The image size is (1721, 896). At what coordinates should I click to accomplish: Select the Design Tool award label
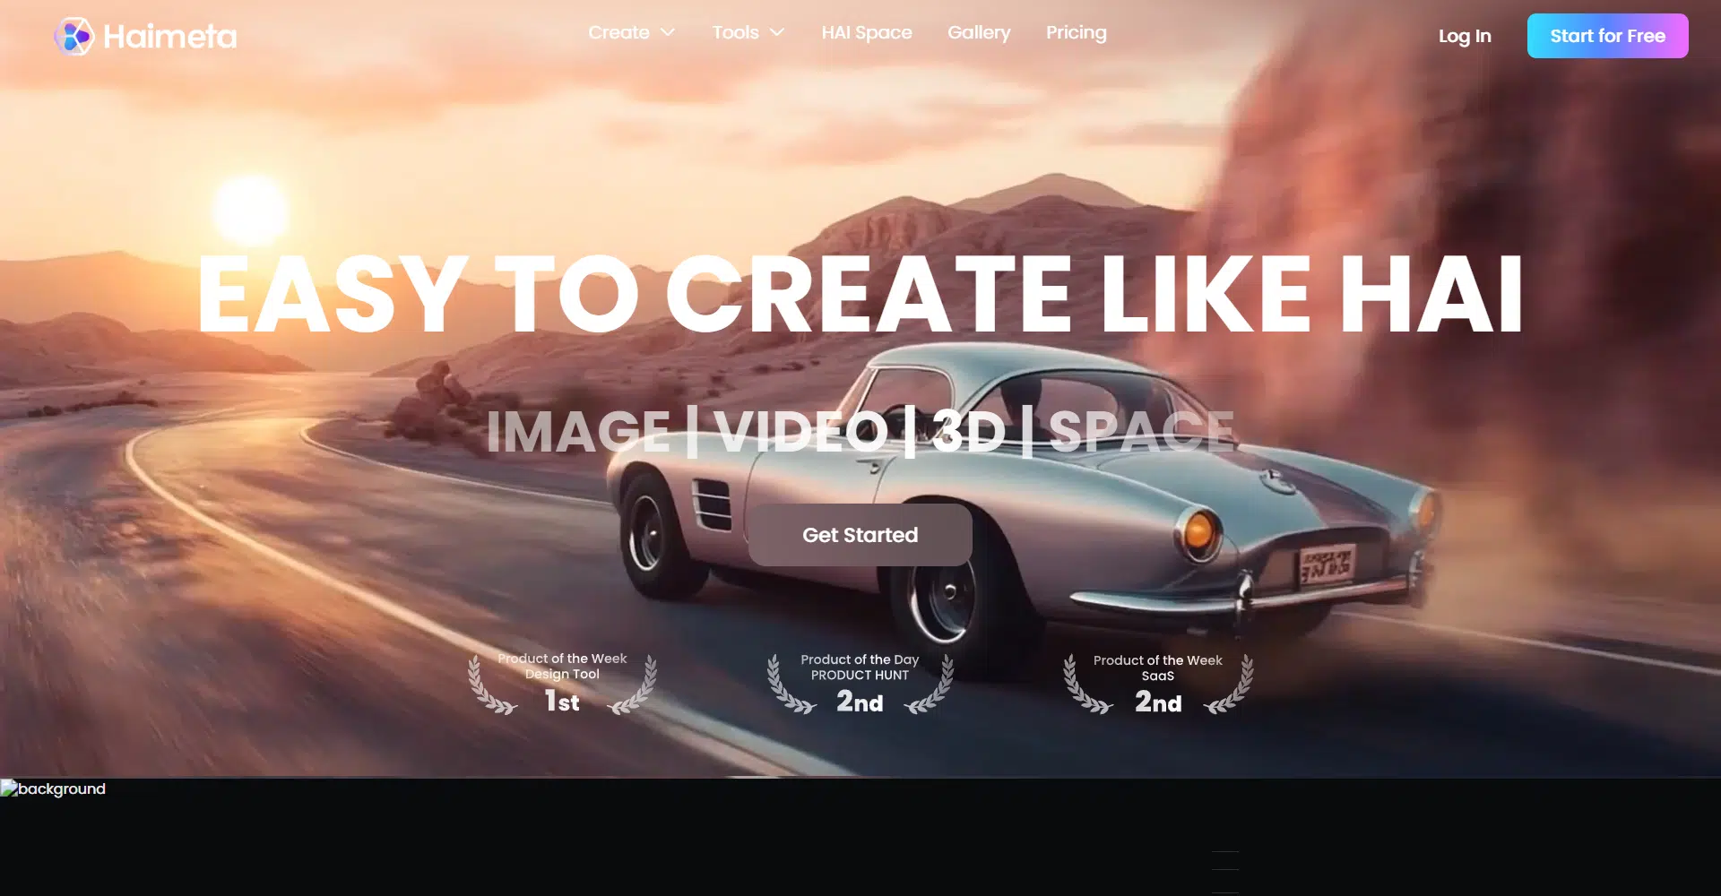click(x=562, y=675)
